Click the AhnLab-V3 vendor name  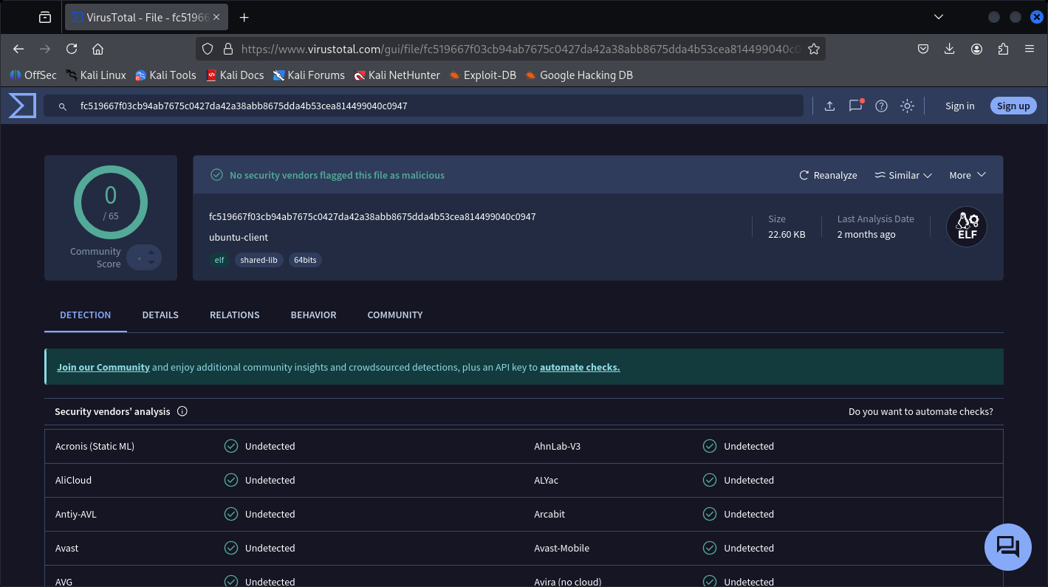tap(558, 446)
